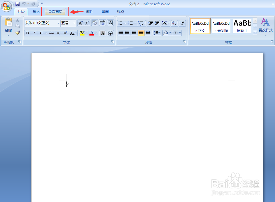Activate the Format Painter brush

pyautogui.click(x=18, y=33)
